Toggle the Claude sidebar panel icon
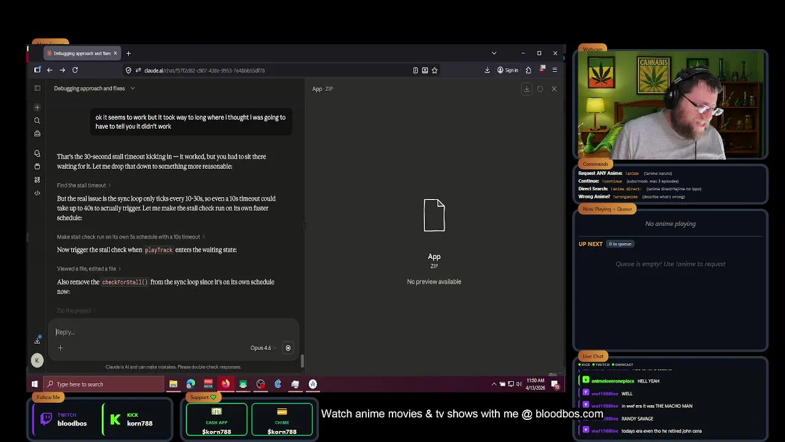Viewport: 785px width, 442px height. [37, 88]
